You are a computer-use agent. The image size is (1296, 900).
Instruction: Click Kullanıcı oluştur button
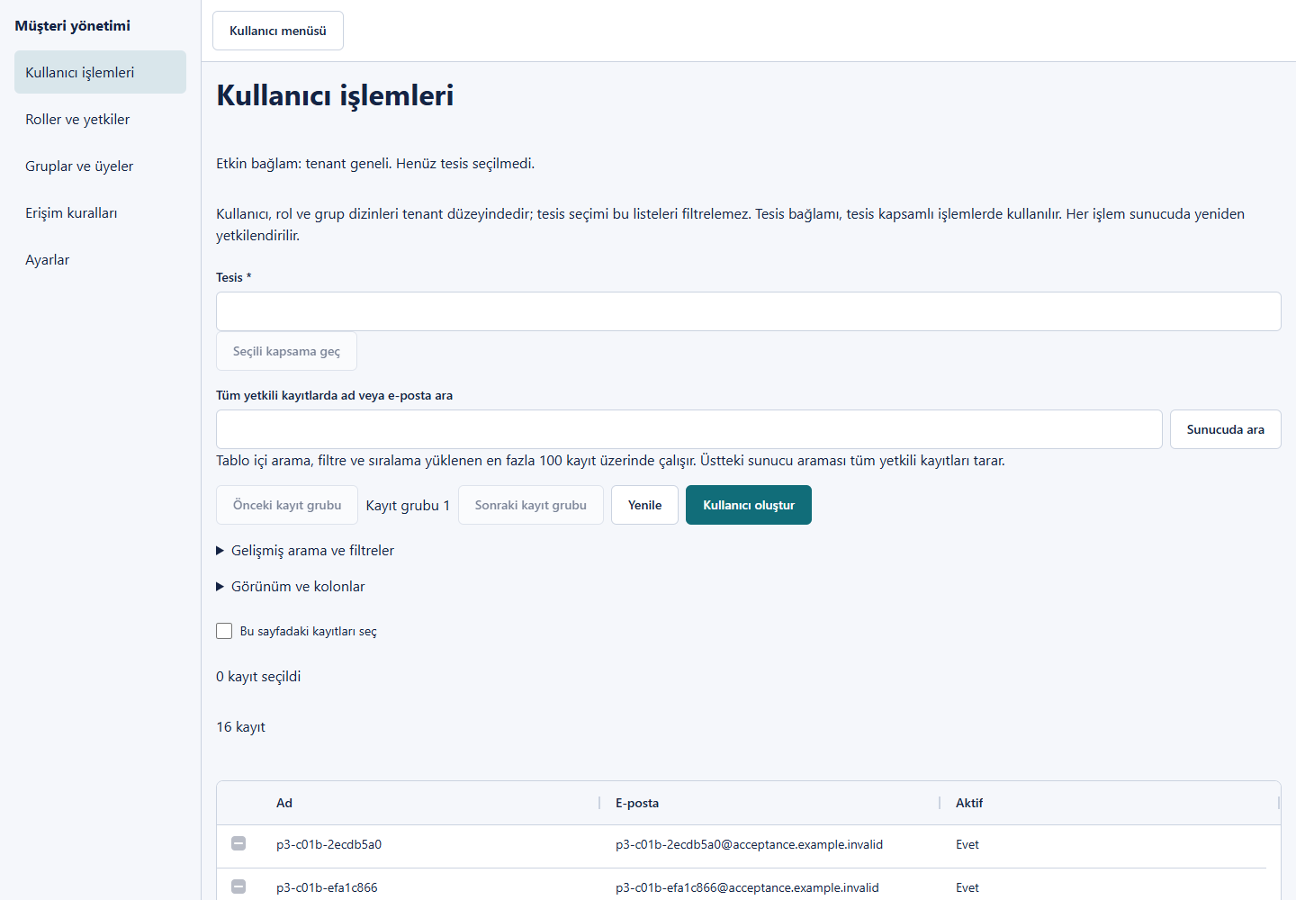749,505
